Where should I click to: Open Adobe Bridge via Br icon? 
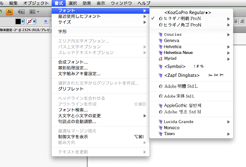(21, 12)
